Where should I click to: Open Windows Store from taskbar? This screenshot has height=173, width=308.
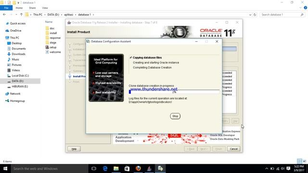[x=127, y=169]
